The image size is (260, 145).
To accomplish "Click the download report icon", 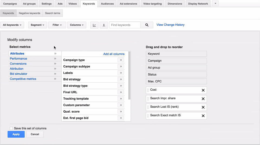I will pyautogui.click(x=104, y=25).
